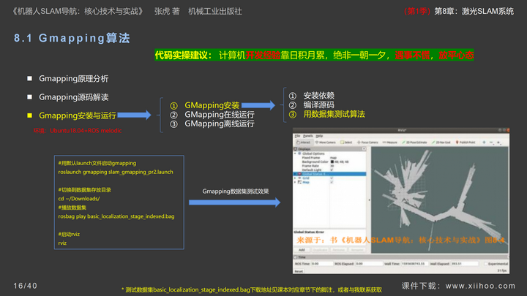Image resolution: width=527 pixels, height=296 pixels.
Task: Select the Focus Camera tool
Action: coord(367,143)
